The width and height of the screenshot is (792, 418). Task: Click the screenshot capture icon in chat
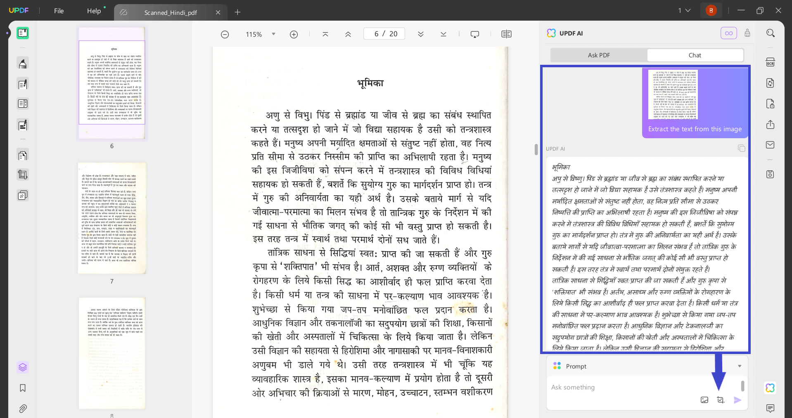tap(721, 400)
